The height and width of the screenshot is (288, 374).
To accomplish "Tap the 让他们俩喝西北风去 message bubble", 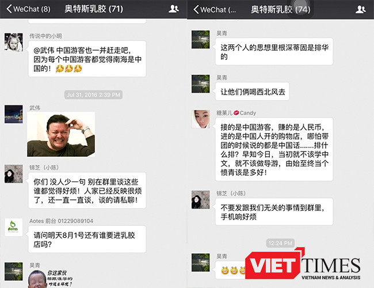I will tap(255, 92).
